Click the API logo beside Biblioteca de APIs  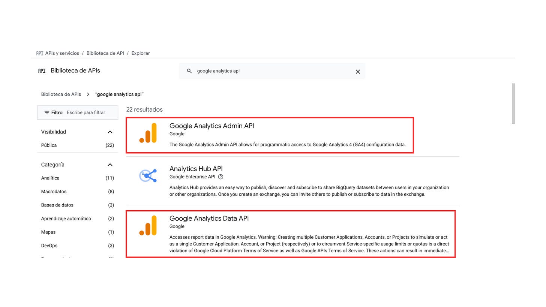(x=42, y=71)
